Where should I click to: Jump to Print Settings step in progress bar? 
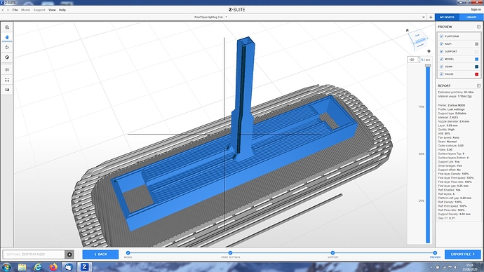(x=230, y=253)
